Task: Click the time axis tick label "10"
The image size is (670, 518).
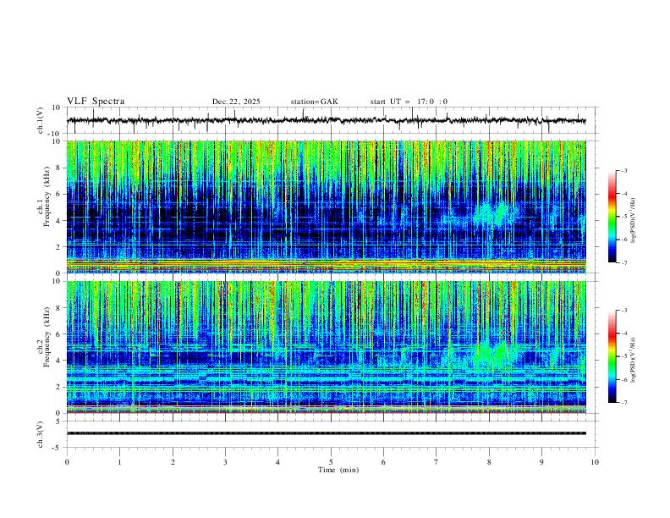Action: 595,462
